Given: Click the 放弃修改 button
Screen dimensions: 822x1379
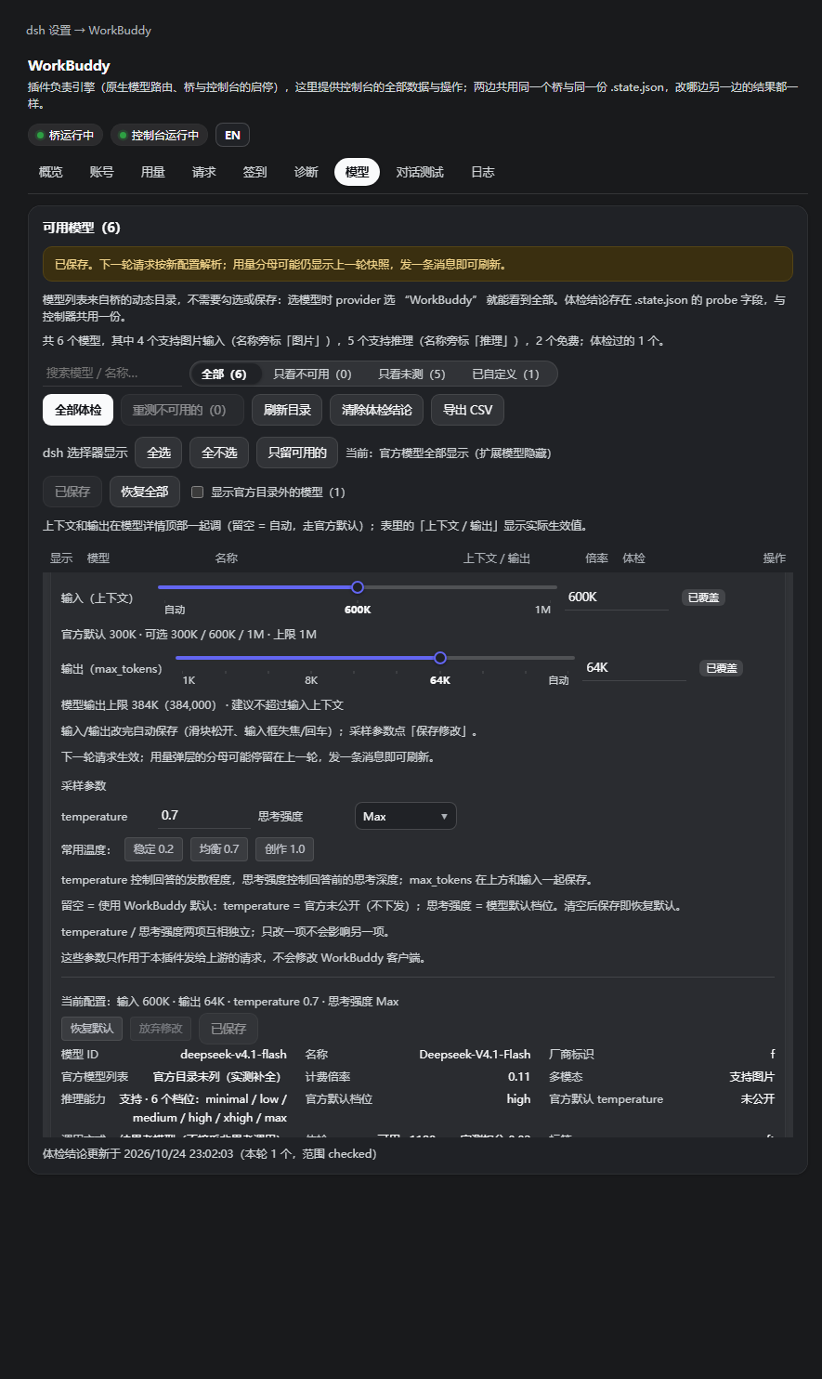Looking at the screenshot, I should point(161,1029).
